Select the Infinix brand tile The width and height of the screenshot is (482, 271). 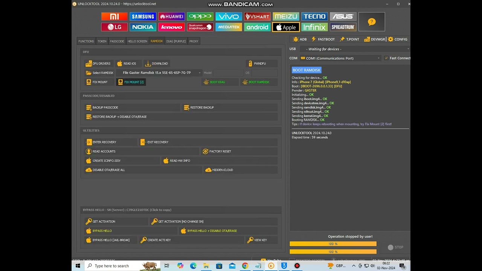click(x=314, y=27)
